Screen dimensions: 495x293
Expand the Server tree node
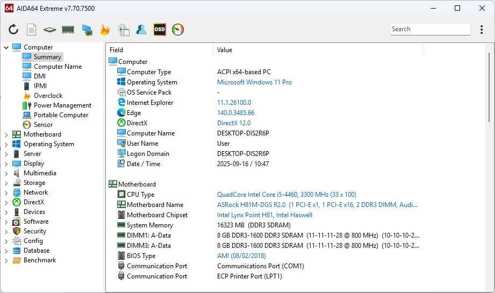6,154
